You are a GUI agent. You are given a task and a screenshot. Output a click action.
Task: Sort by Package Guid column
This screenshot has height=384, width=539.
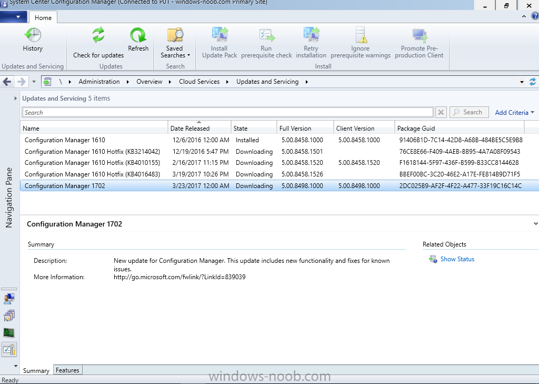point(460,128)
